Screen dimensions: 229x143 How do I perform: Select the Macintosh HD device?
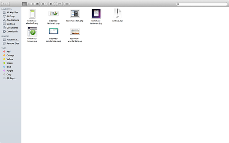click(11, 40)
